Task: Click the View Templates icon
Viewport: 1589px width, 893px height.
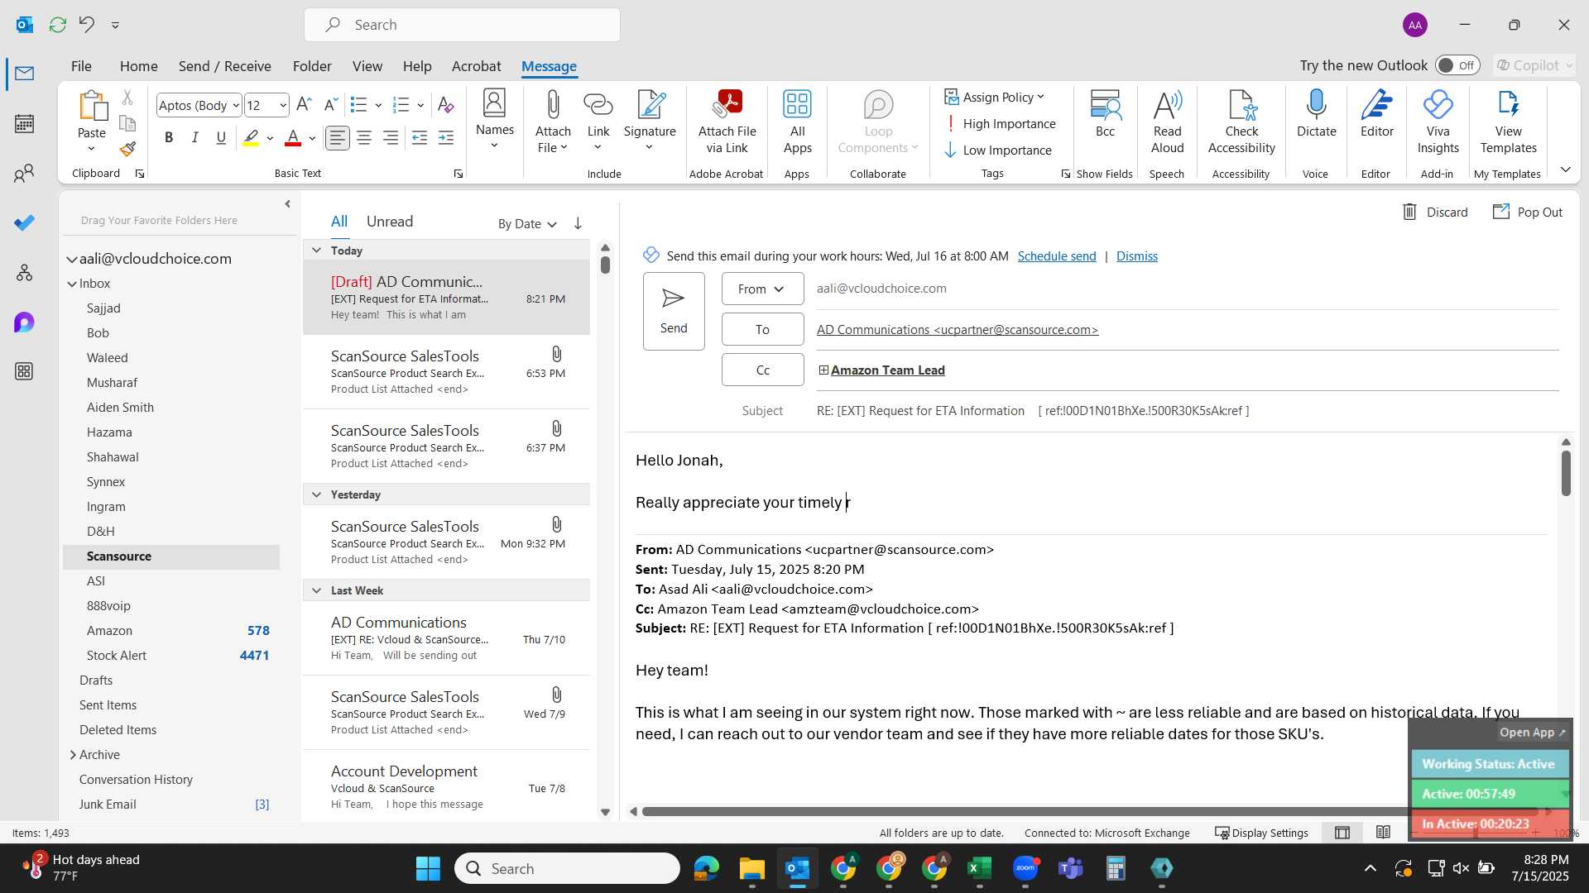Action: (1509, 122)
